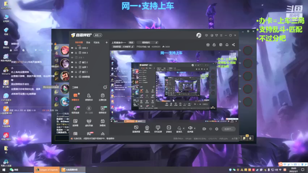
Task: Click the 直播中 streaming status button
Action: click(228, 129)
